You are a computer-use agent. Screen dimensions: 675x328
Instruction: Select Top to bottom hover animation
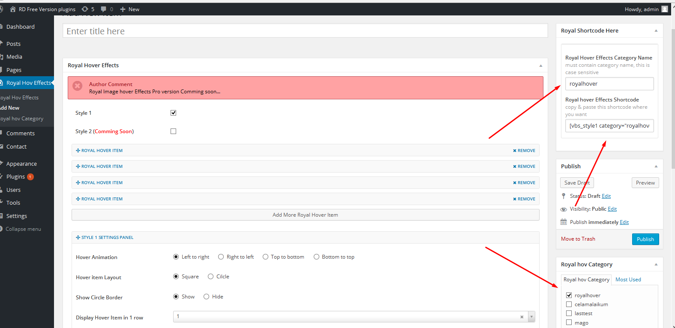click(265, 257)
